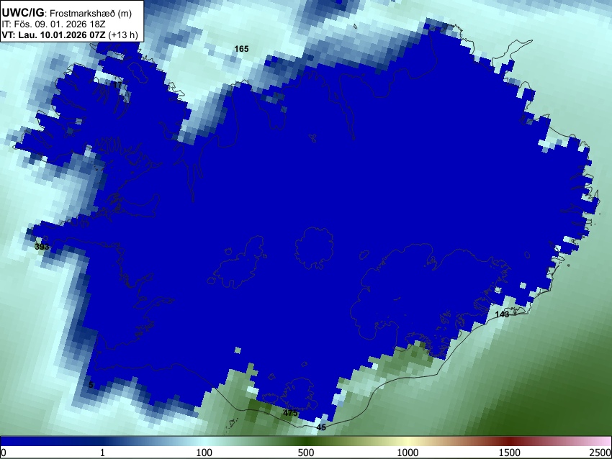The height and width of the screenshot is (459, 612).
Task: Click the 45 station value label
Action: pyautogui.click(x=321, y=427)
